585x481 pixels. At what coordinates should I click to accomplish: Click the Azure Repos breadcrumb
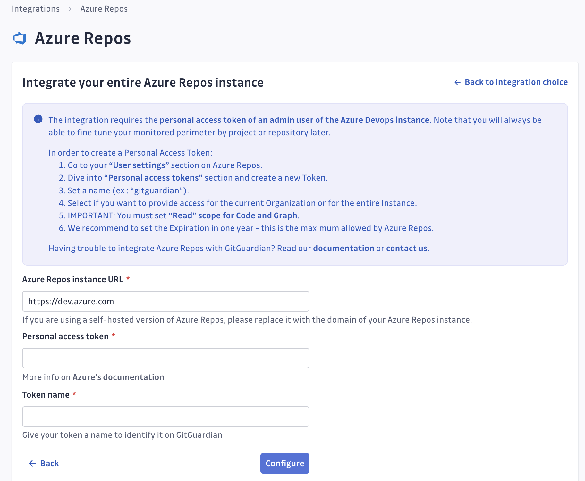[104, 9]
